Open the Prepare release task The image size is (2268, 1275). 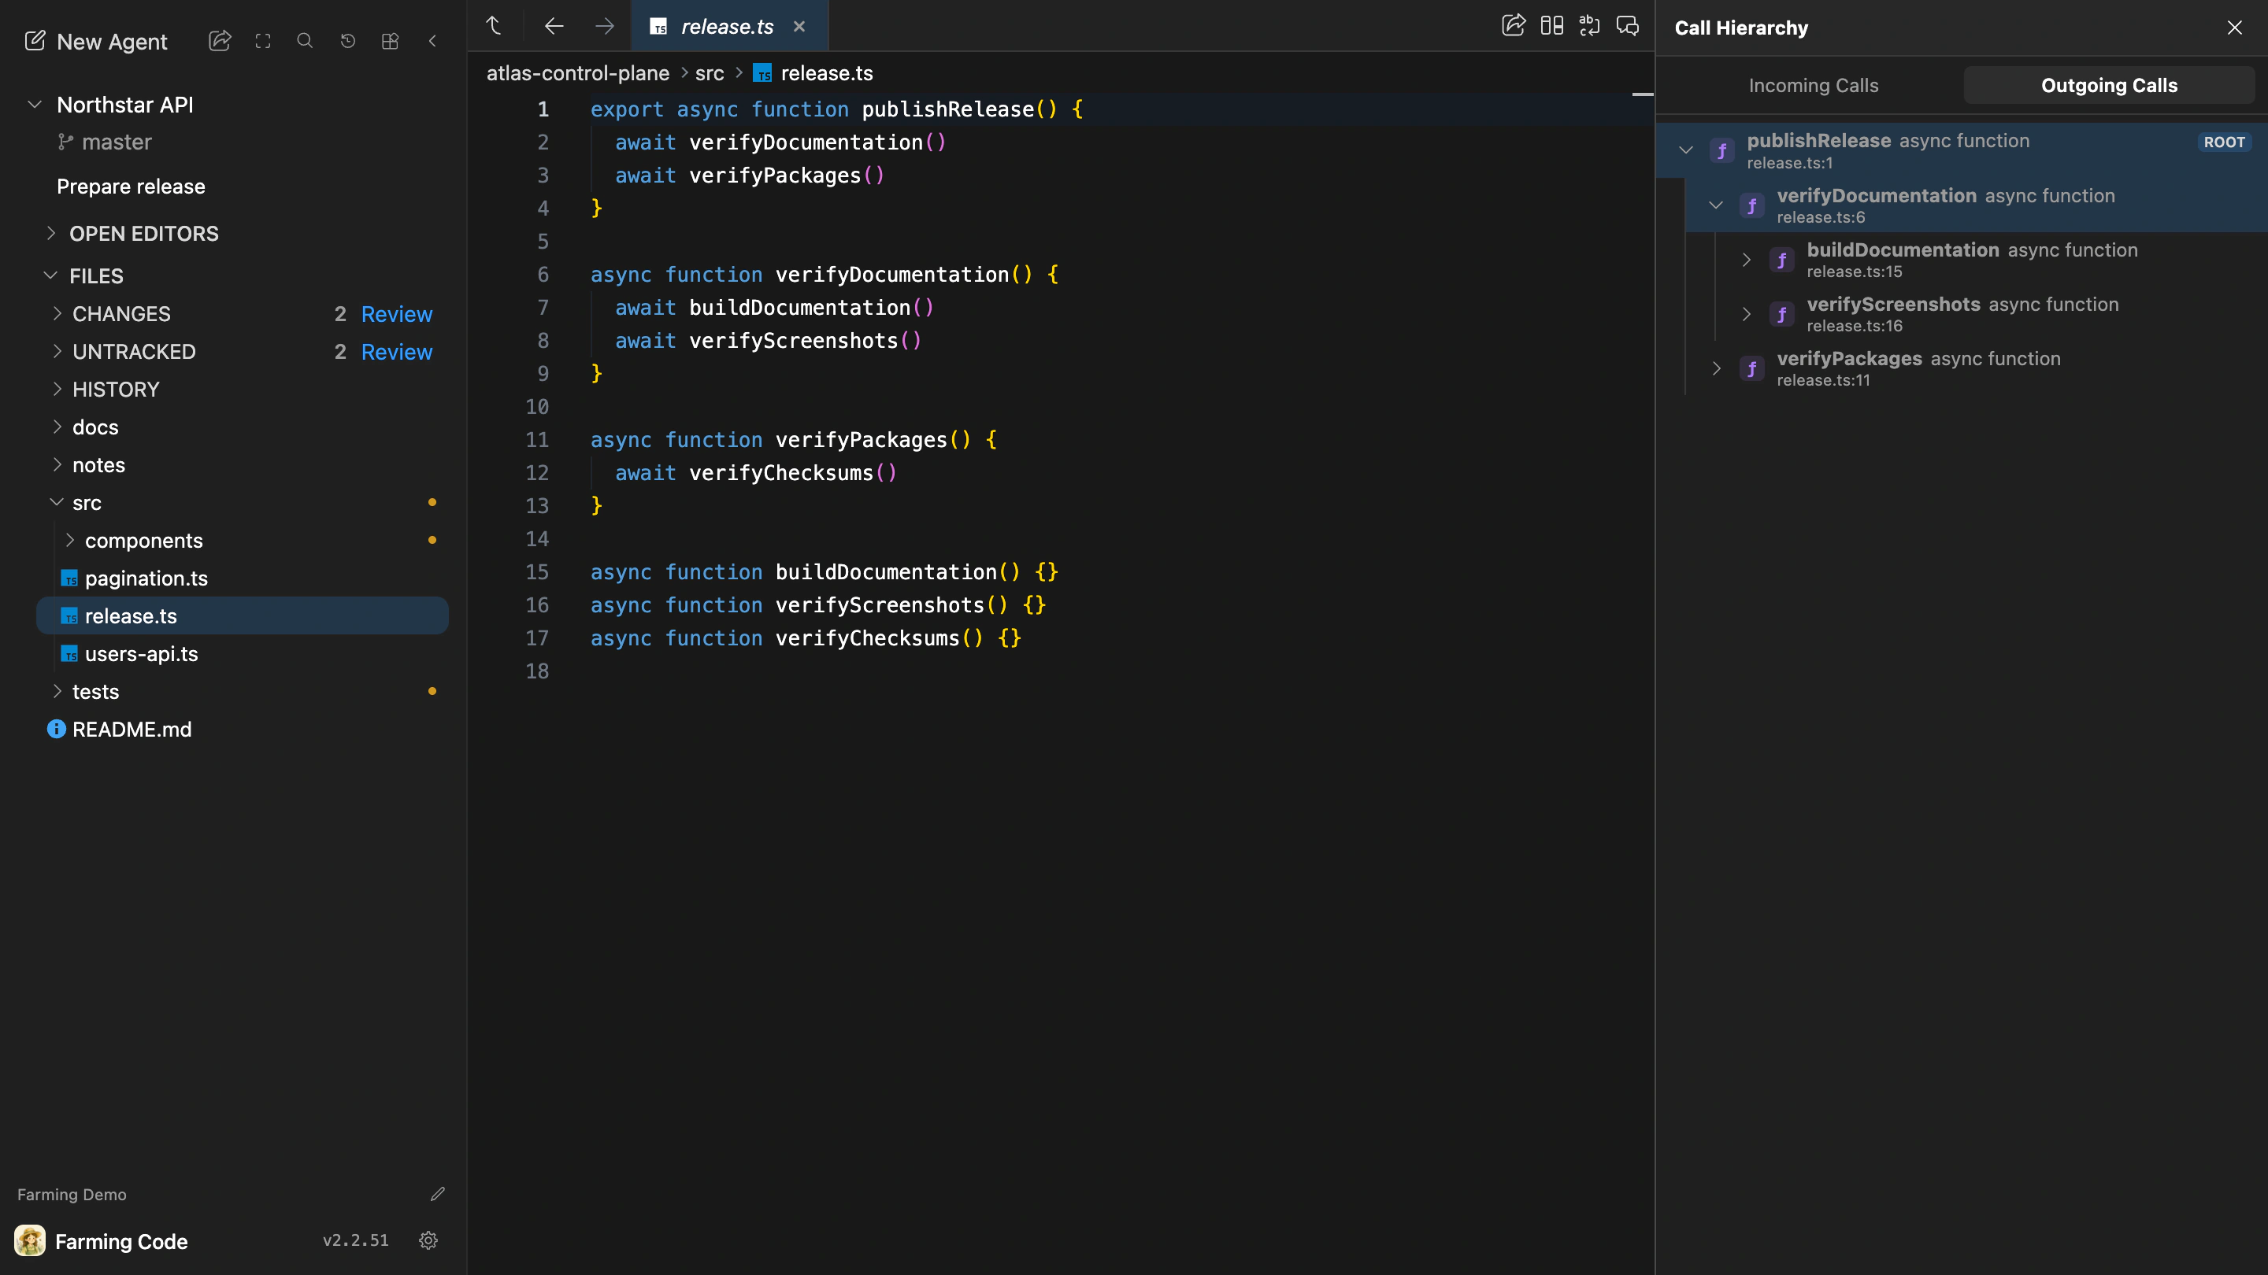(132, 187)
